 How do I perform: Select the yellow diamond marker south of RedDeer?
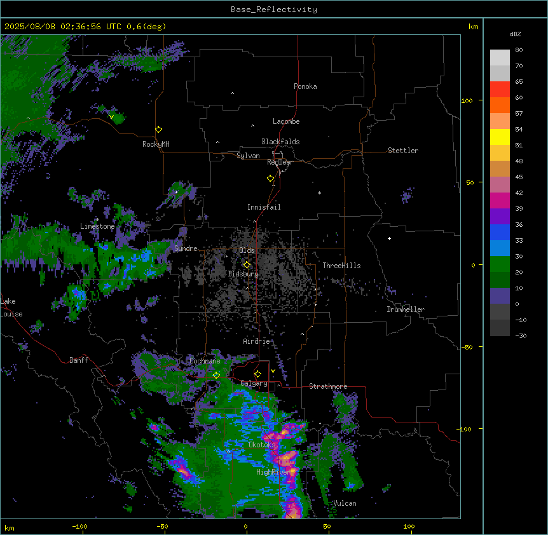270,178
